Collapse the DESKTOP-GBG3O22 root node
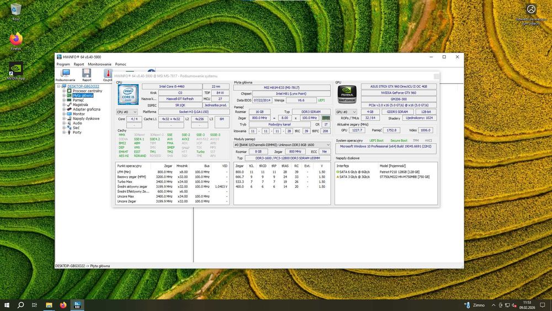This screenshot has height=311, width=552. tap(59, 86)
